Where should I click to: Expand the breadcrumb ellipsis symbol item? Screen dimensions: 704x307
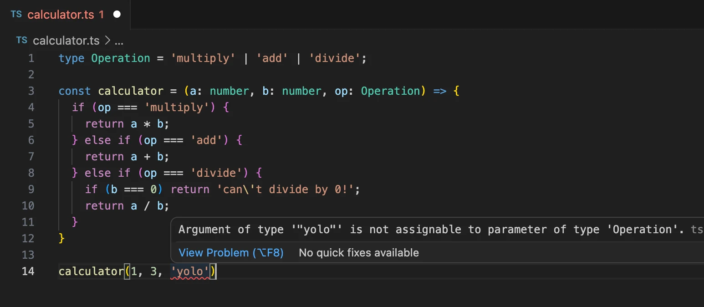point(119,41)
